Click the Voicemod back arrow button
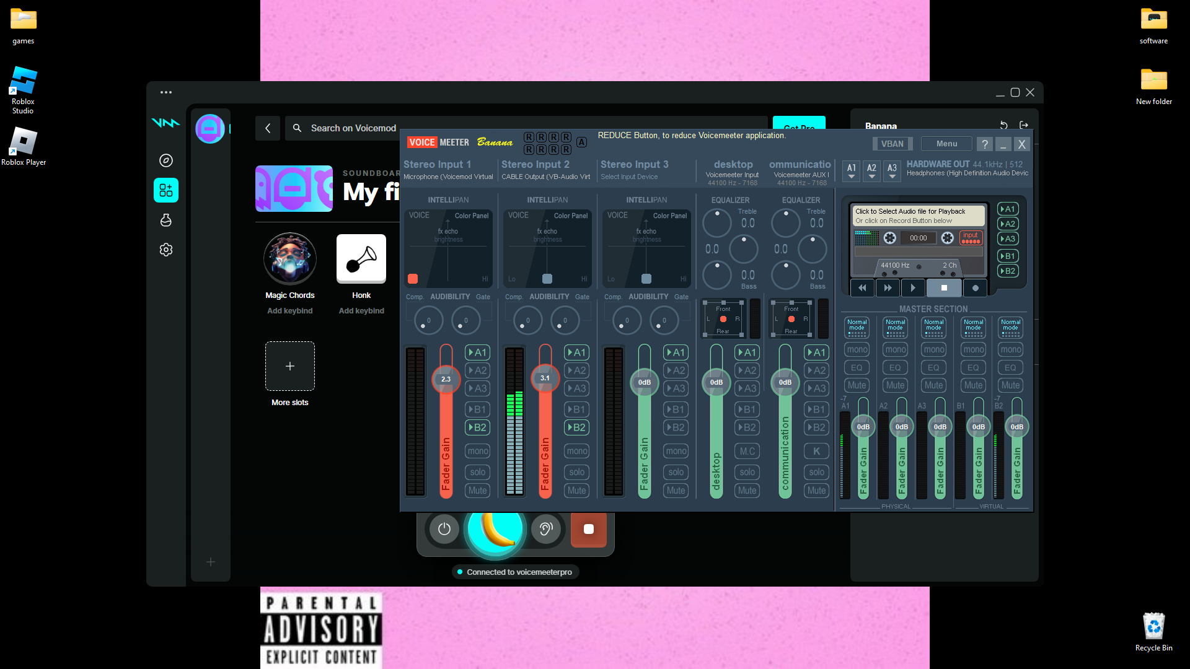 pos(268,128)
